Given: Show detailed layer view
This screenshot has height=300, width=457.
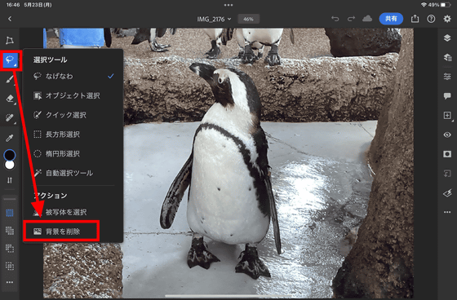Looking at the screenshot, I should click(x=447, y=57).
